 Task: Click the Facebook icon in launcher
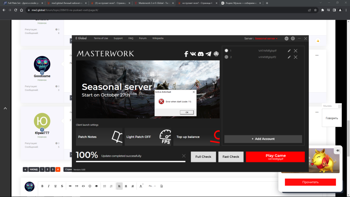[186, 54]
